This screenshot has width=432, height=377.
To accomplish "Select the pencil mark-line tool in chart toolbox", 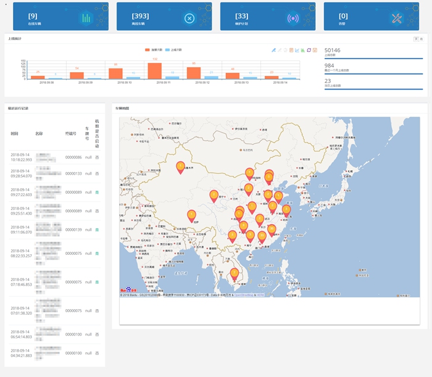I will click(273, 50).
